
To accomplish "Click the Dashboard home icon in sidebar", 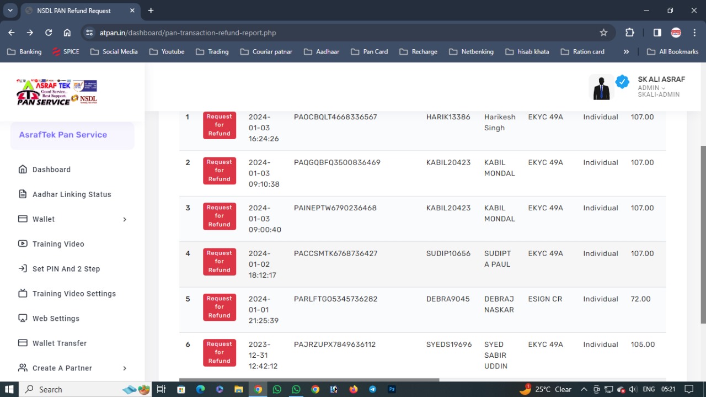I will coord(23,170).
